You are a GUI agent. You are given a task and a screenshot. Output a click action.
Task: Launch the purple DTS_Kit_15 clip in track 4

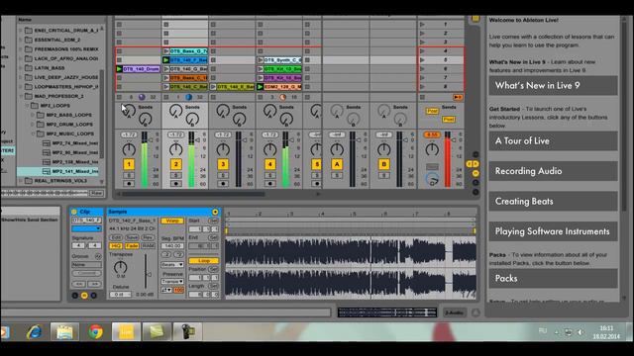pyautogui.click(x=261, y=78)
